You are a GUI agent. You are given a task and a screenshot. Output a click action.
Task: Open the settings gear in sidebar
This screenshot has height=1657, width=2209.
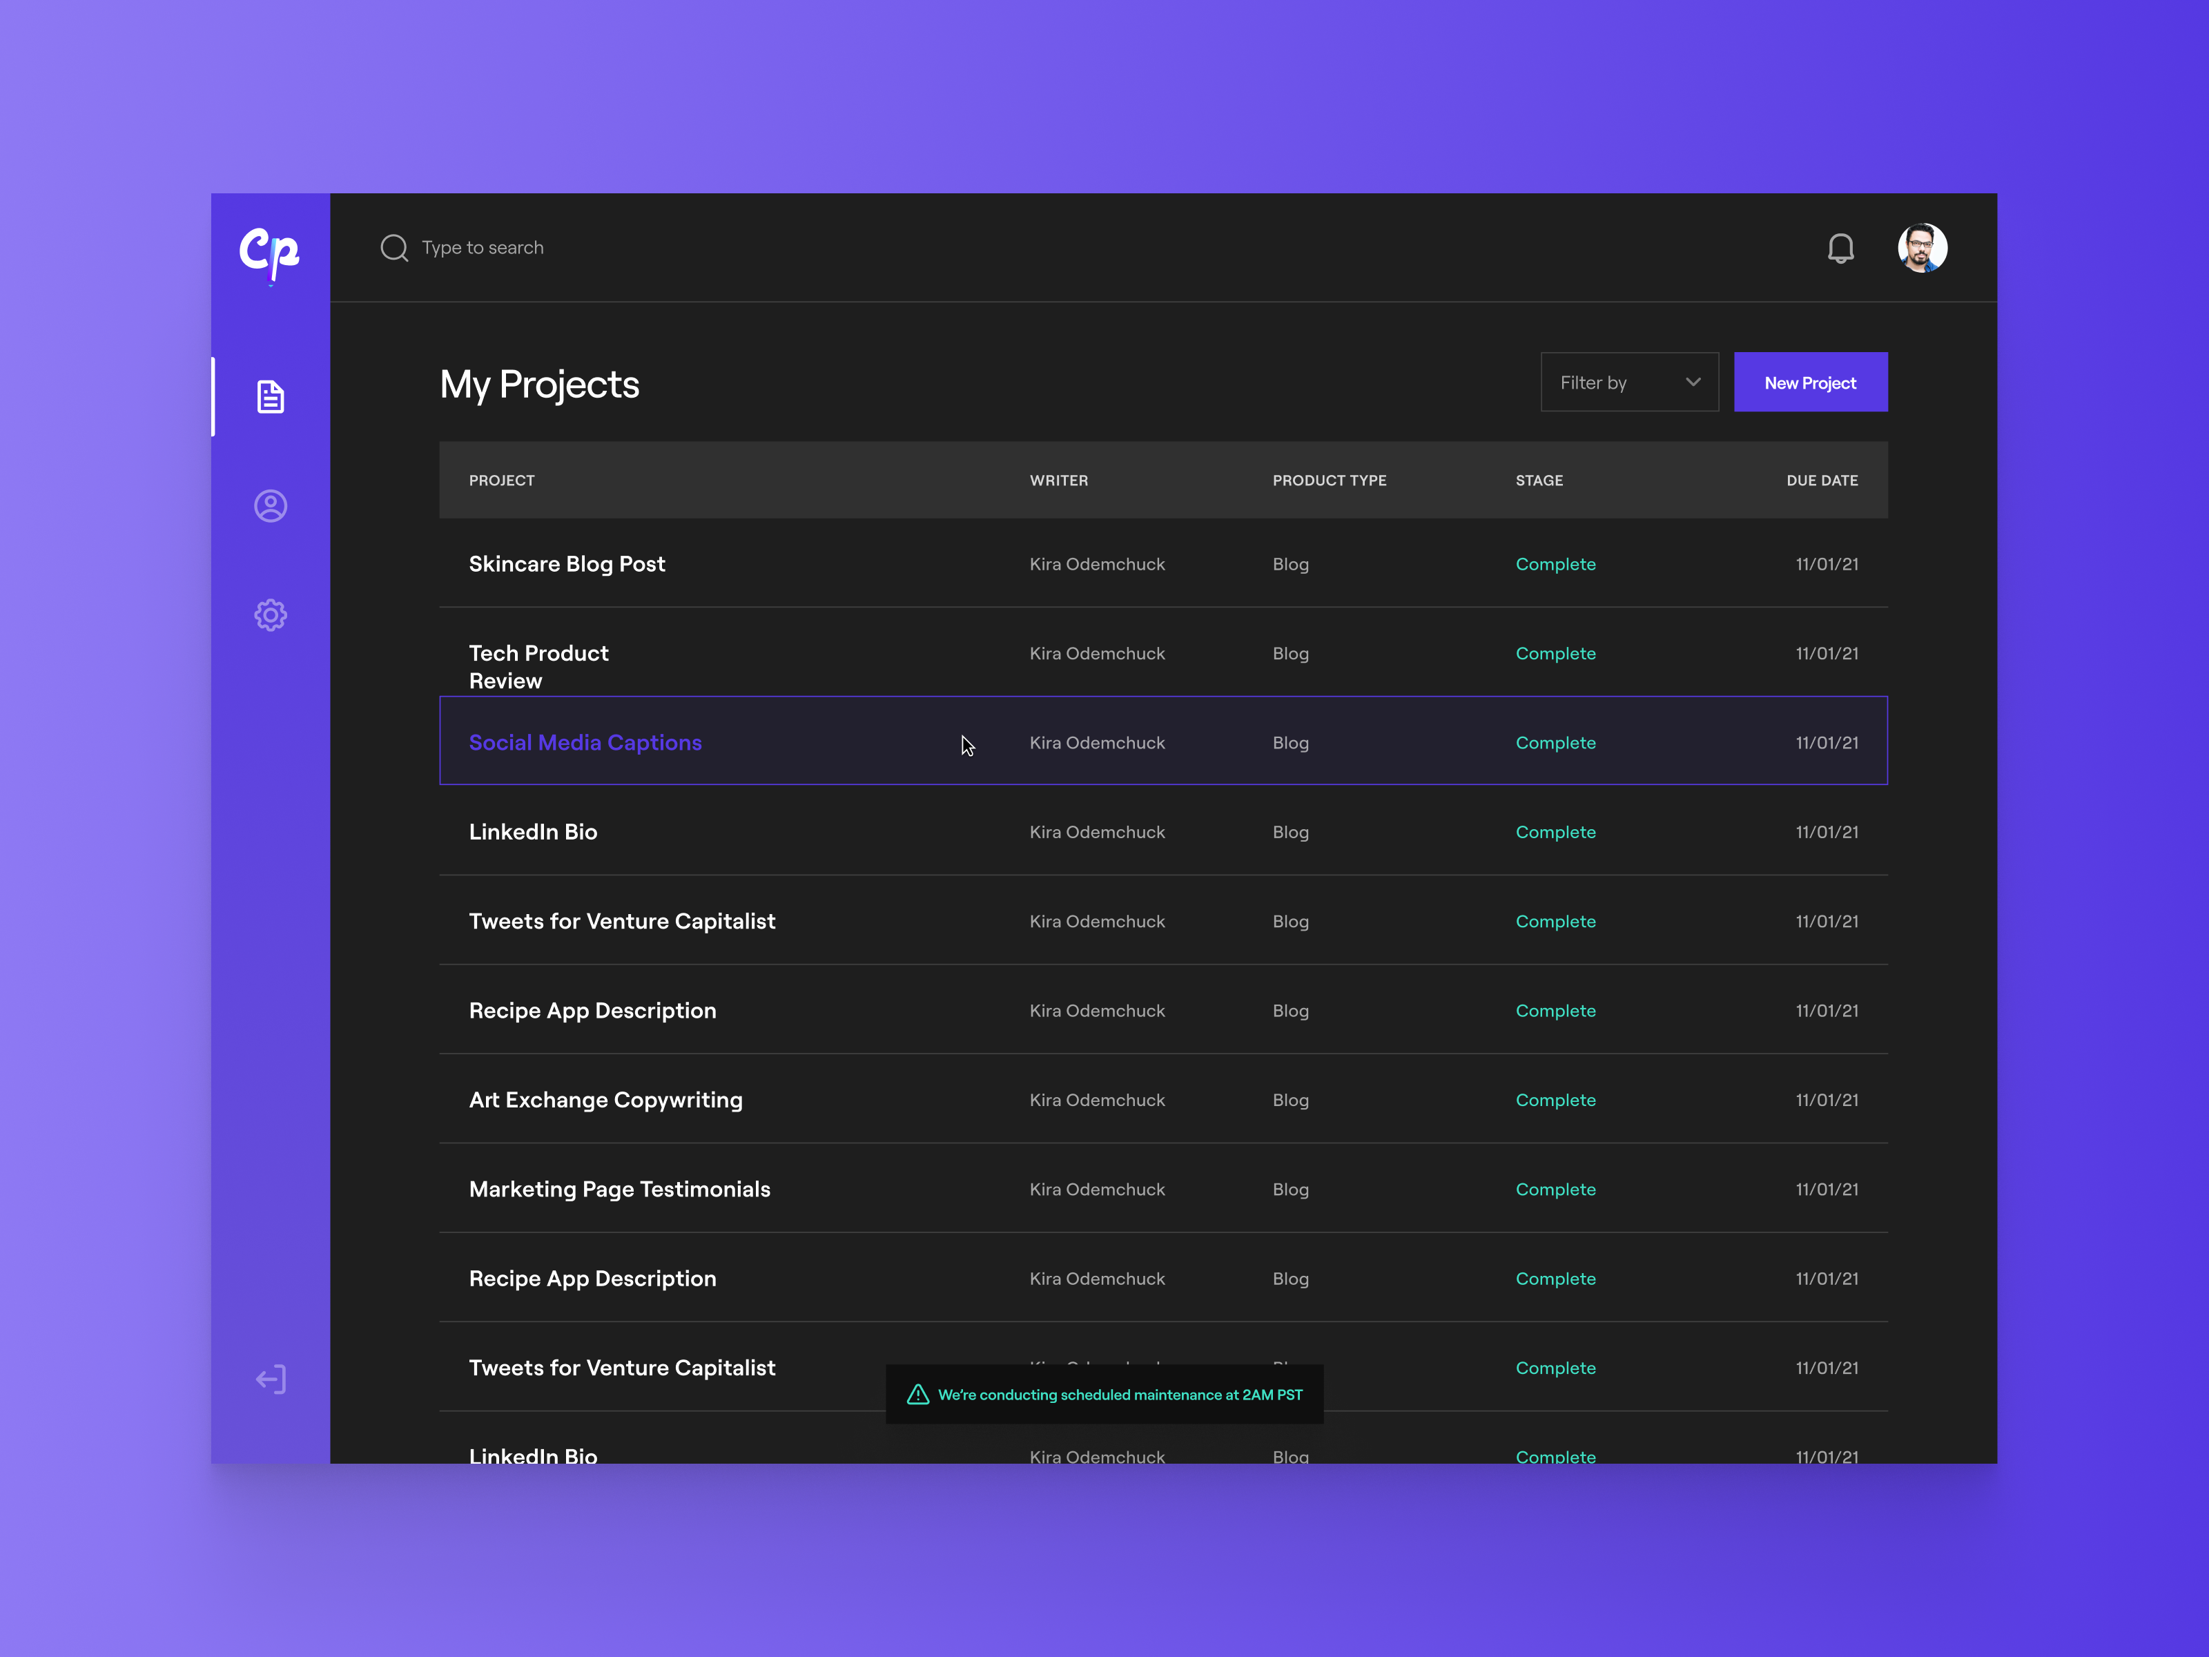(271, 615)
